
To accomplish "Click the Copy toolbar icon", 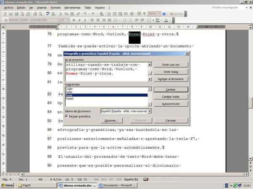I will click(x=66, y=14).
